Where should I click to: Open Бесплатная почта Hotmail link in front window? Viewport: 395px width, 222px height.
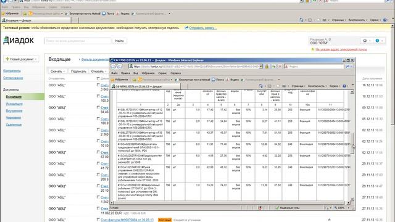pos(192,80)
